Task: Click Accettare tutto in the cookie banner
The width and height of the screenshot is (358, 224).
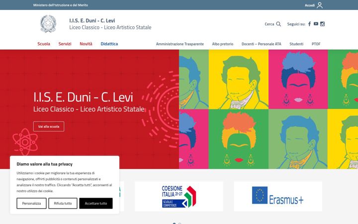Action: point(96,203)
